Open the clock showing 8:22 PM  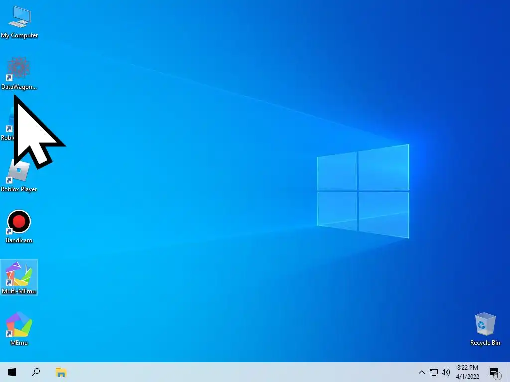pyautogui.click(x=467, y=372)
